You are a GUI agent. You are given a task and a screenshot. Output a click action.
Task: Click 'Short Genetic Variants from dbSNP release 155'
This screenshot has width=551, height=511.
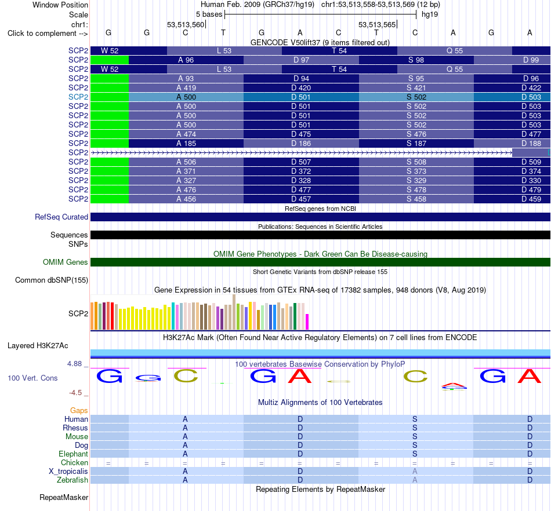320,272
